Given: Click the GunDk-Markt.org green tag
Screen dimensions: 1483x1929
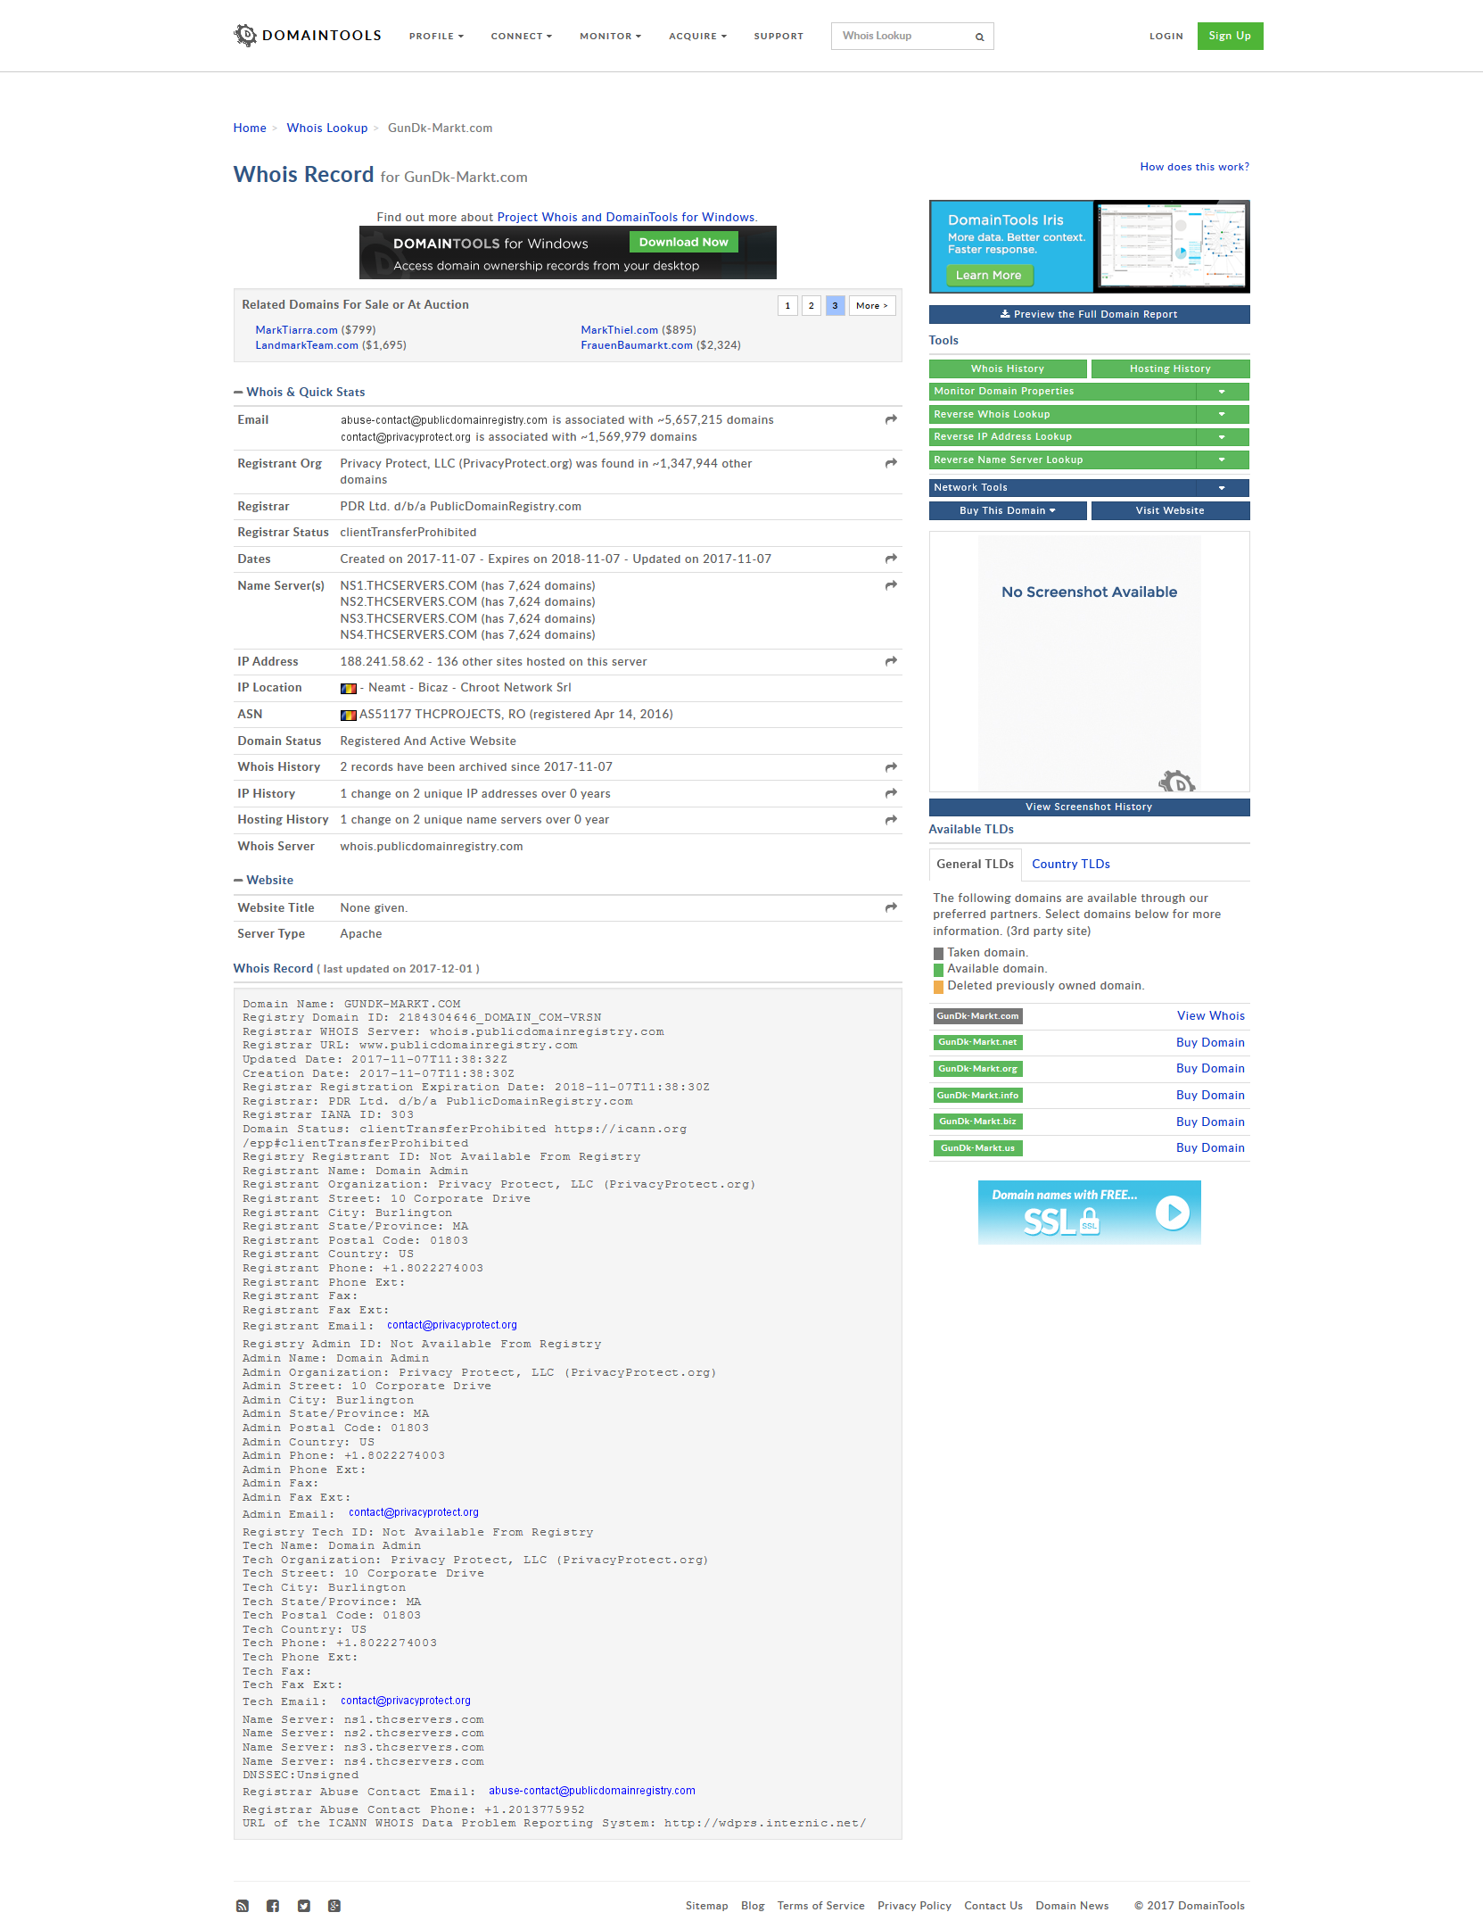Looking at the screenshot, I should coord(977,1069).
